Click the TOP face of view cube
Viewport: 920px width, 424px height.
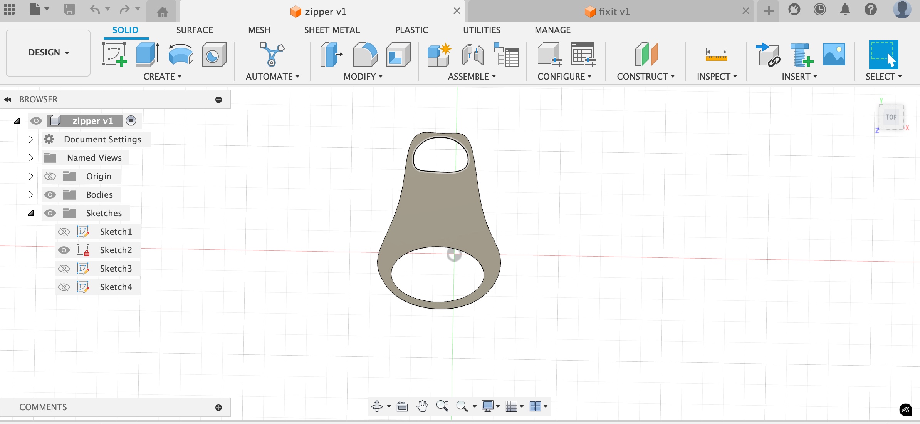click(891, 117)
